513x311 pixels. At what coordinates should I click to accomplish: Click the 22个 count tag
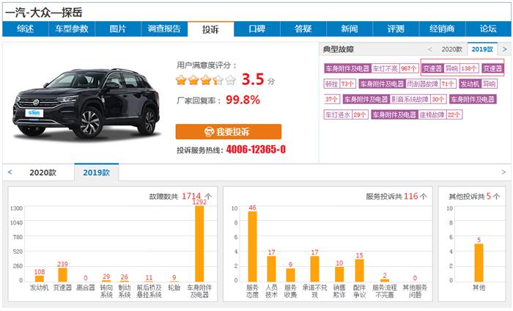(454, 114)
